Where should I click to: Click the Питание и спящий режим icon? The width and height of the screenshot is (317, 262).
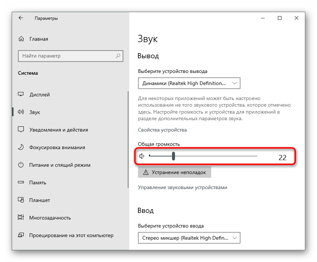pos(21,165)
